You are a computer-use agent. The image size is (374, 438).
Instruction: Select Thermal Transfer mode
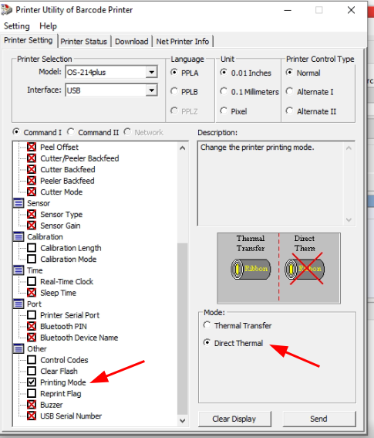207,325
